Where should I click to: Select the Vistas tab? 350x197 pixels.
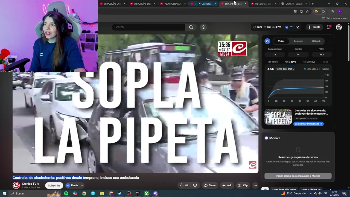click(281, 41)
